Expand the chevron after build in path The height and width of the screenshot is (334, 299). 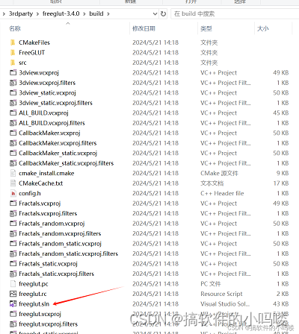[108, 14]
